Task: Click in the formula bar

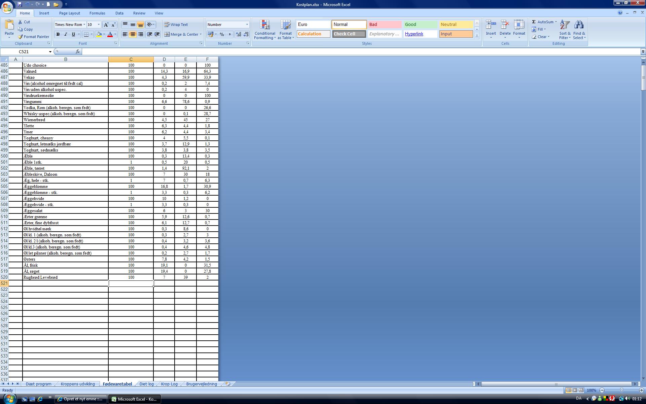Action: [x=361, y=52]
